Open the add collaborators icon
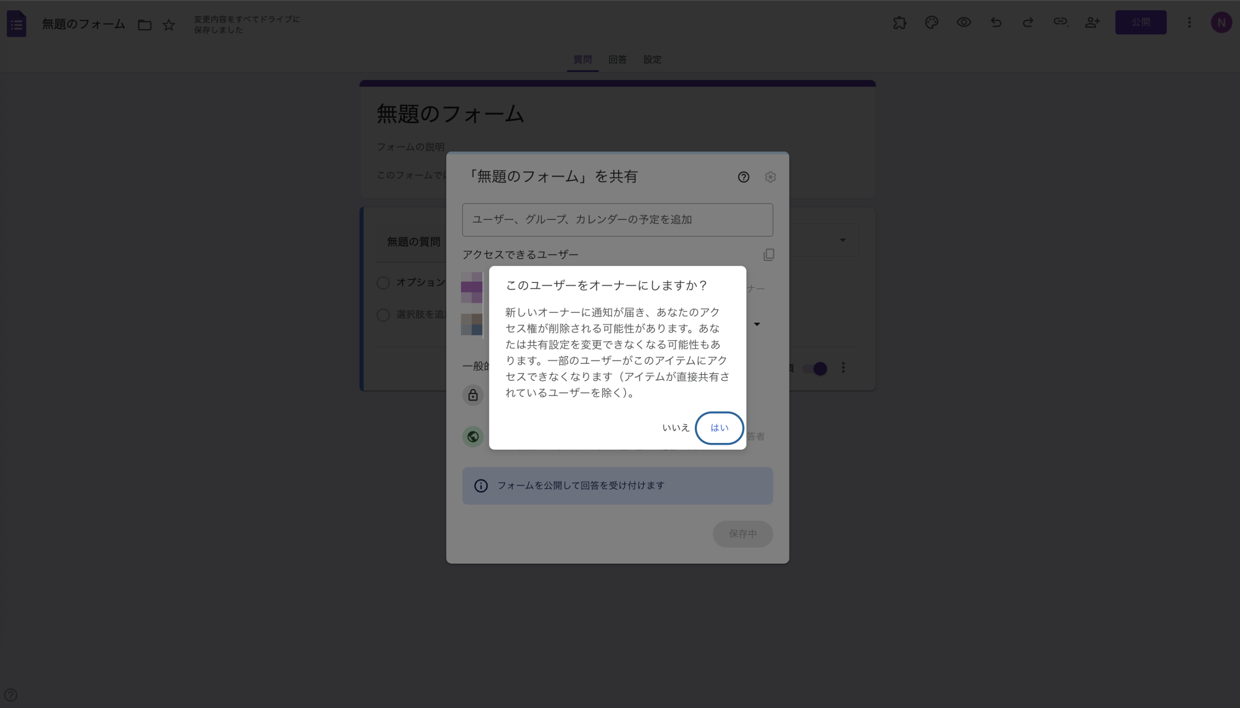Viewport: 1240px width, 708px height. click(x=1093, y=22)
